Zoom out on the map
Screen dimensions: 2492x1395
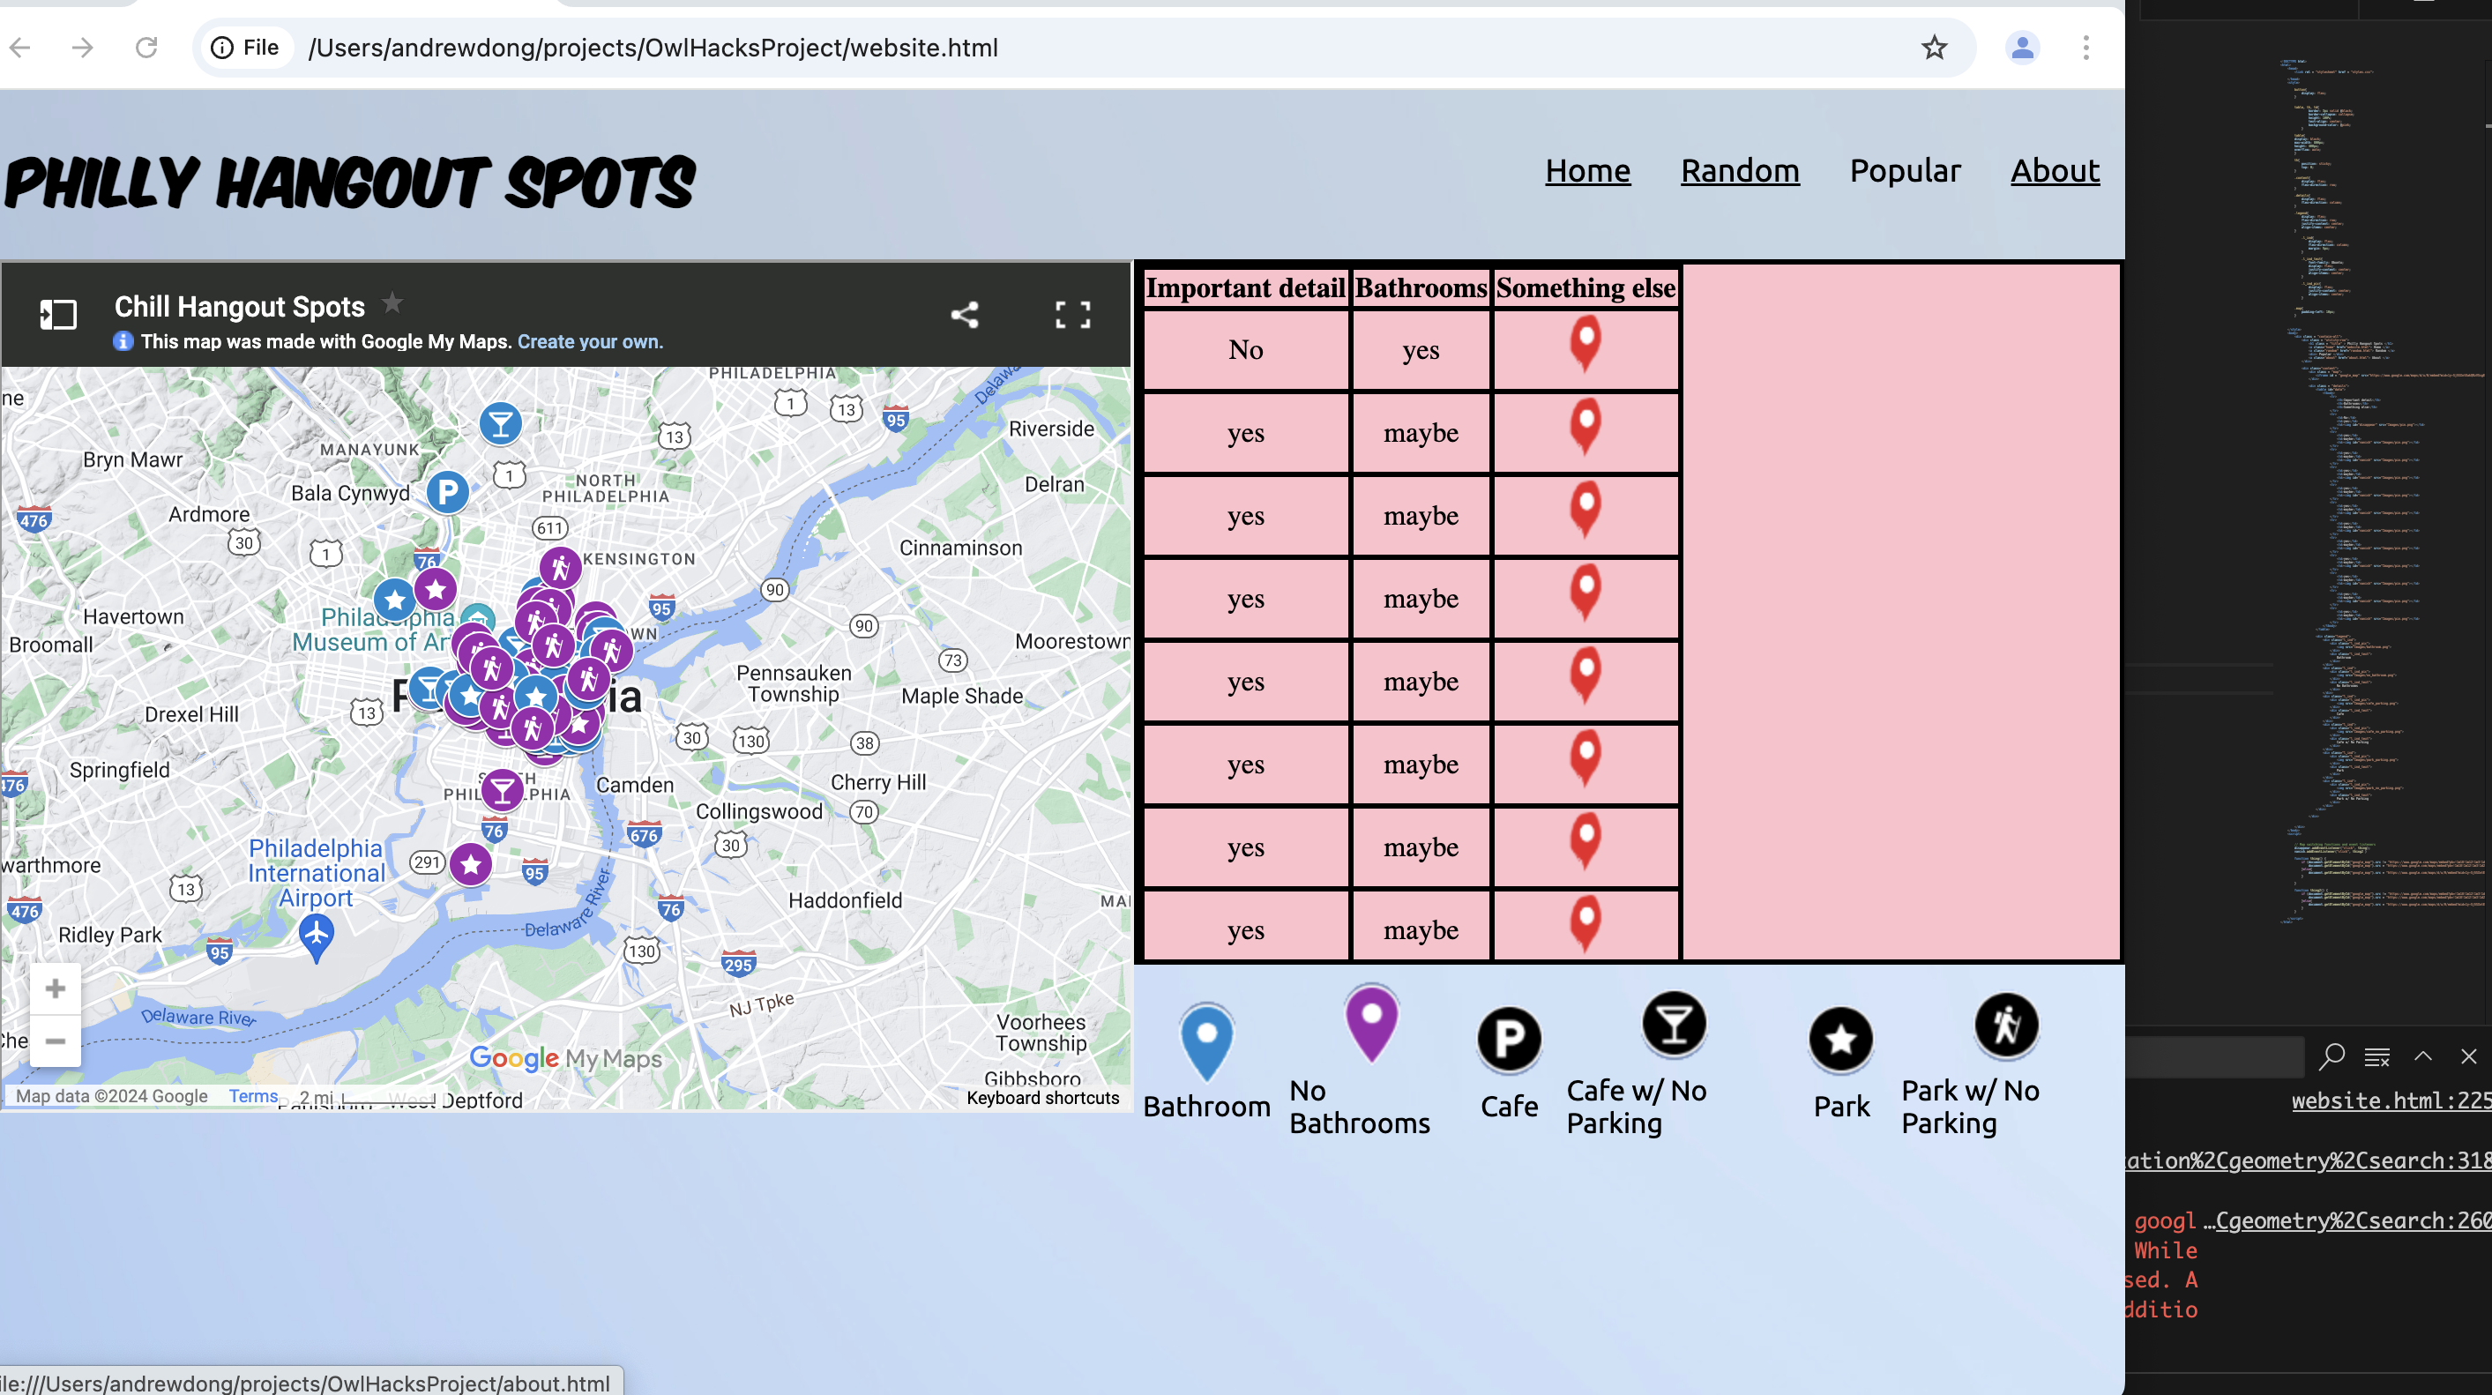[x=56, y=1041]
